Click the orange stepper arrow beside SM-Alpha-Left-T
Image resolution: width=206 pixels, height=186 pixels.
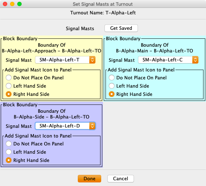click(x=92, y=60)
